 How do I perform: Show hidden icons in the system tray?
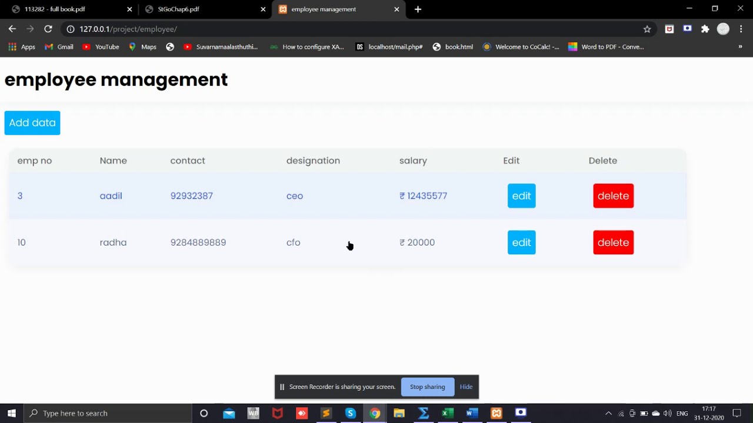(x=608, y=413)
